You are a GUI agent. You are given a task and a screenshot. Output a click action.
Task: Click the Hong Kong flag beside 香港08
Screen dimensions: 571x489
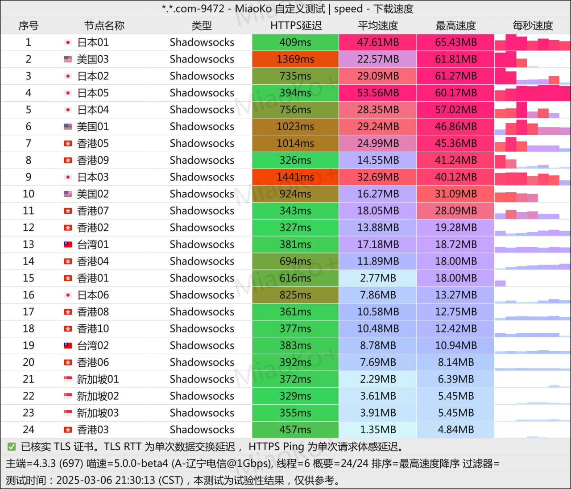tap(68, 312)
